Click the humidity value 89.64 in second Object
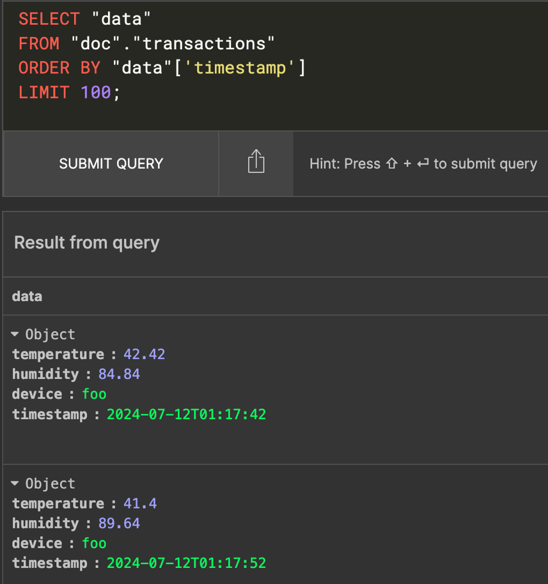 tap(119, 523)
